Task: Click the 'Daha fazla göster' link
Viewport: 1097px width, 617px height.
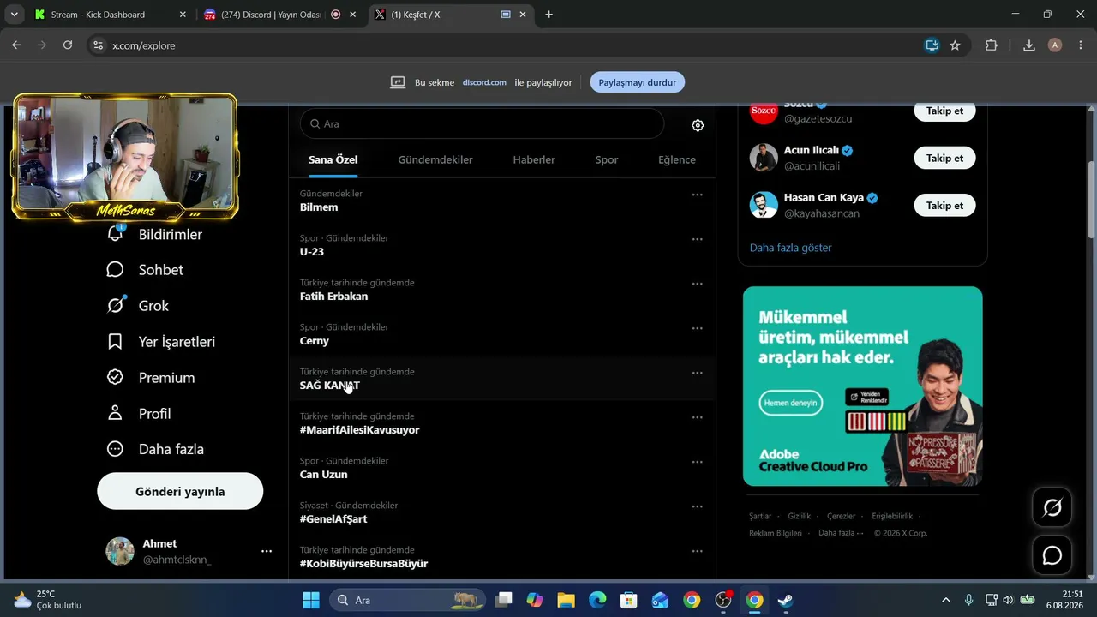Action: point(791,248)
